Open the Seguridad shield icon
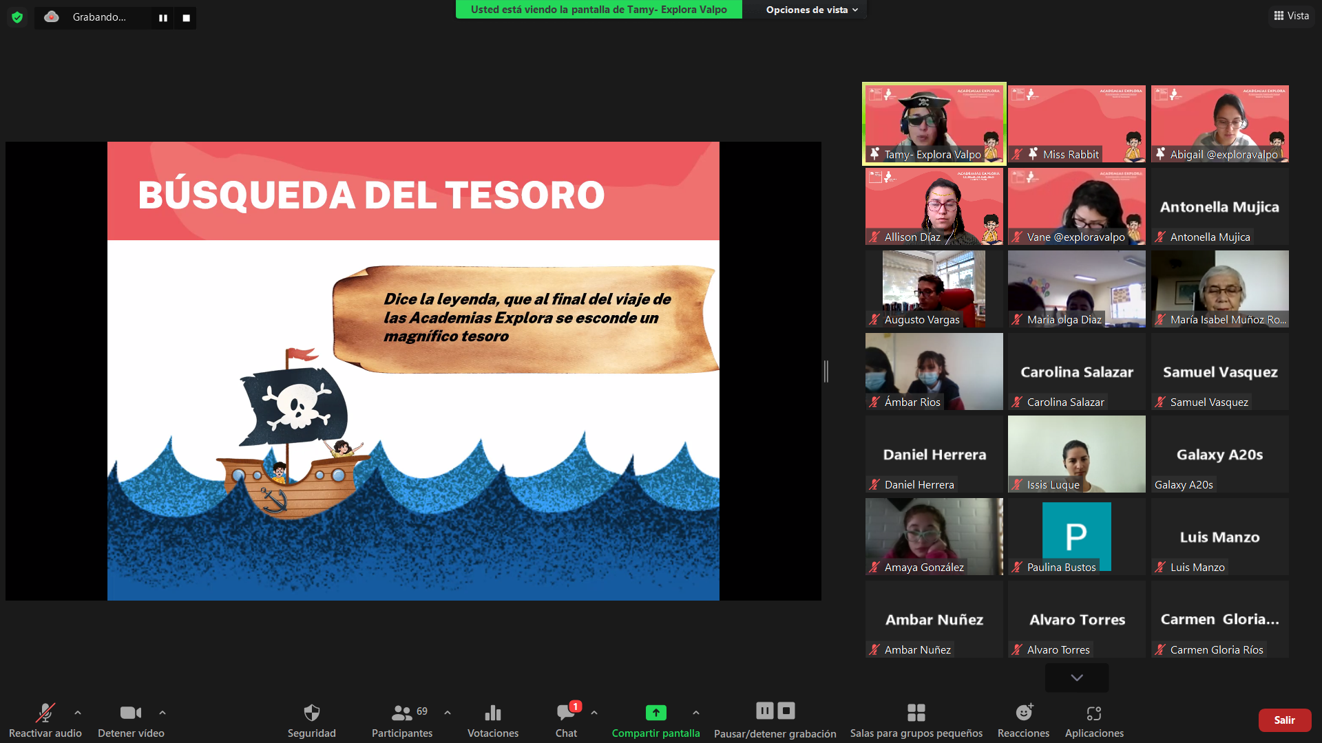The image size is (1322, 743). click(312, 713)
